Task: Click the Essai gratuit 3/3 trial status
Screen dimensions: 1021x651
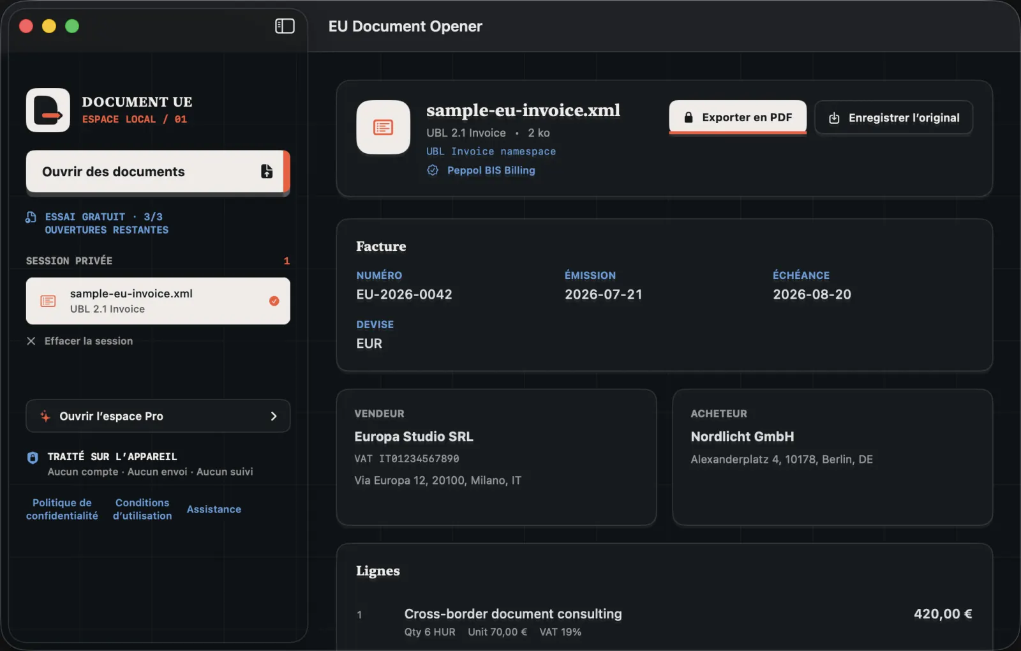Action: coord(107,223)
